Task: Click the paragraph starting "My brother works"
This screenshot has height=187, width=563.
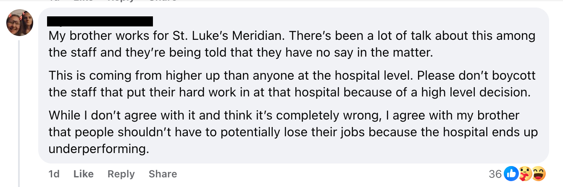Action: 290,44
